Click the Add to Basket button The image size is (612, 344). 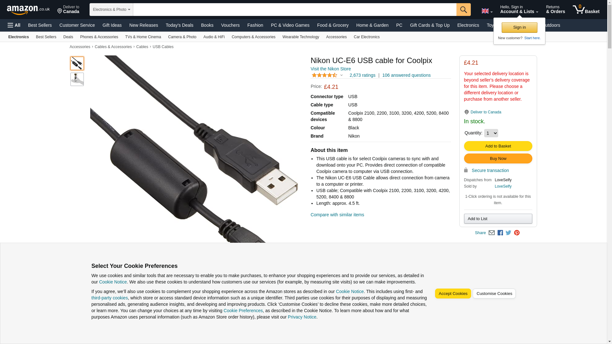coord(498,146)
